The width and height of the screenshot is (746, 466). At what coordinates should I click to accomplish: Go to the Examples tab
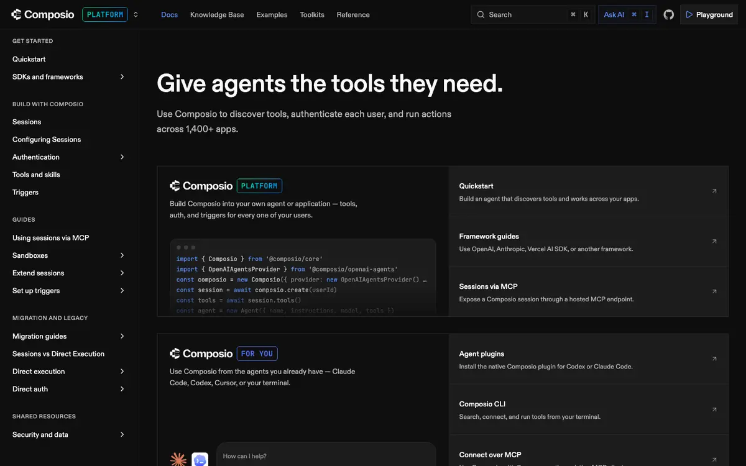[x=272, y=14]
